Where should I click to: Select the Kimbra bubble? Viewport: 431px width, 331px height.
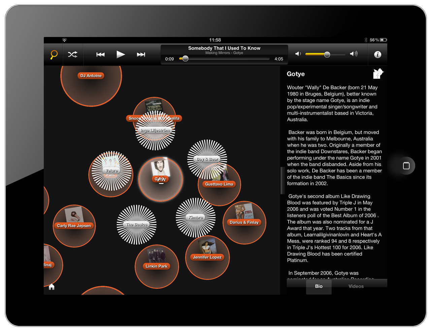(195, 217)
